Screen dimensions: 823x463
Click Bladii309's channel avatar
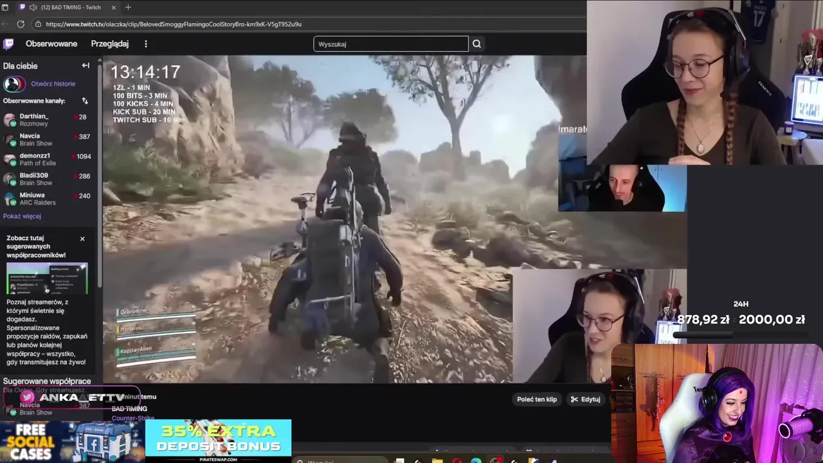pyautogui.click(x=10, y=179)
